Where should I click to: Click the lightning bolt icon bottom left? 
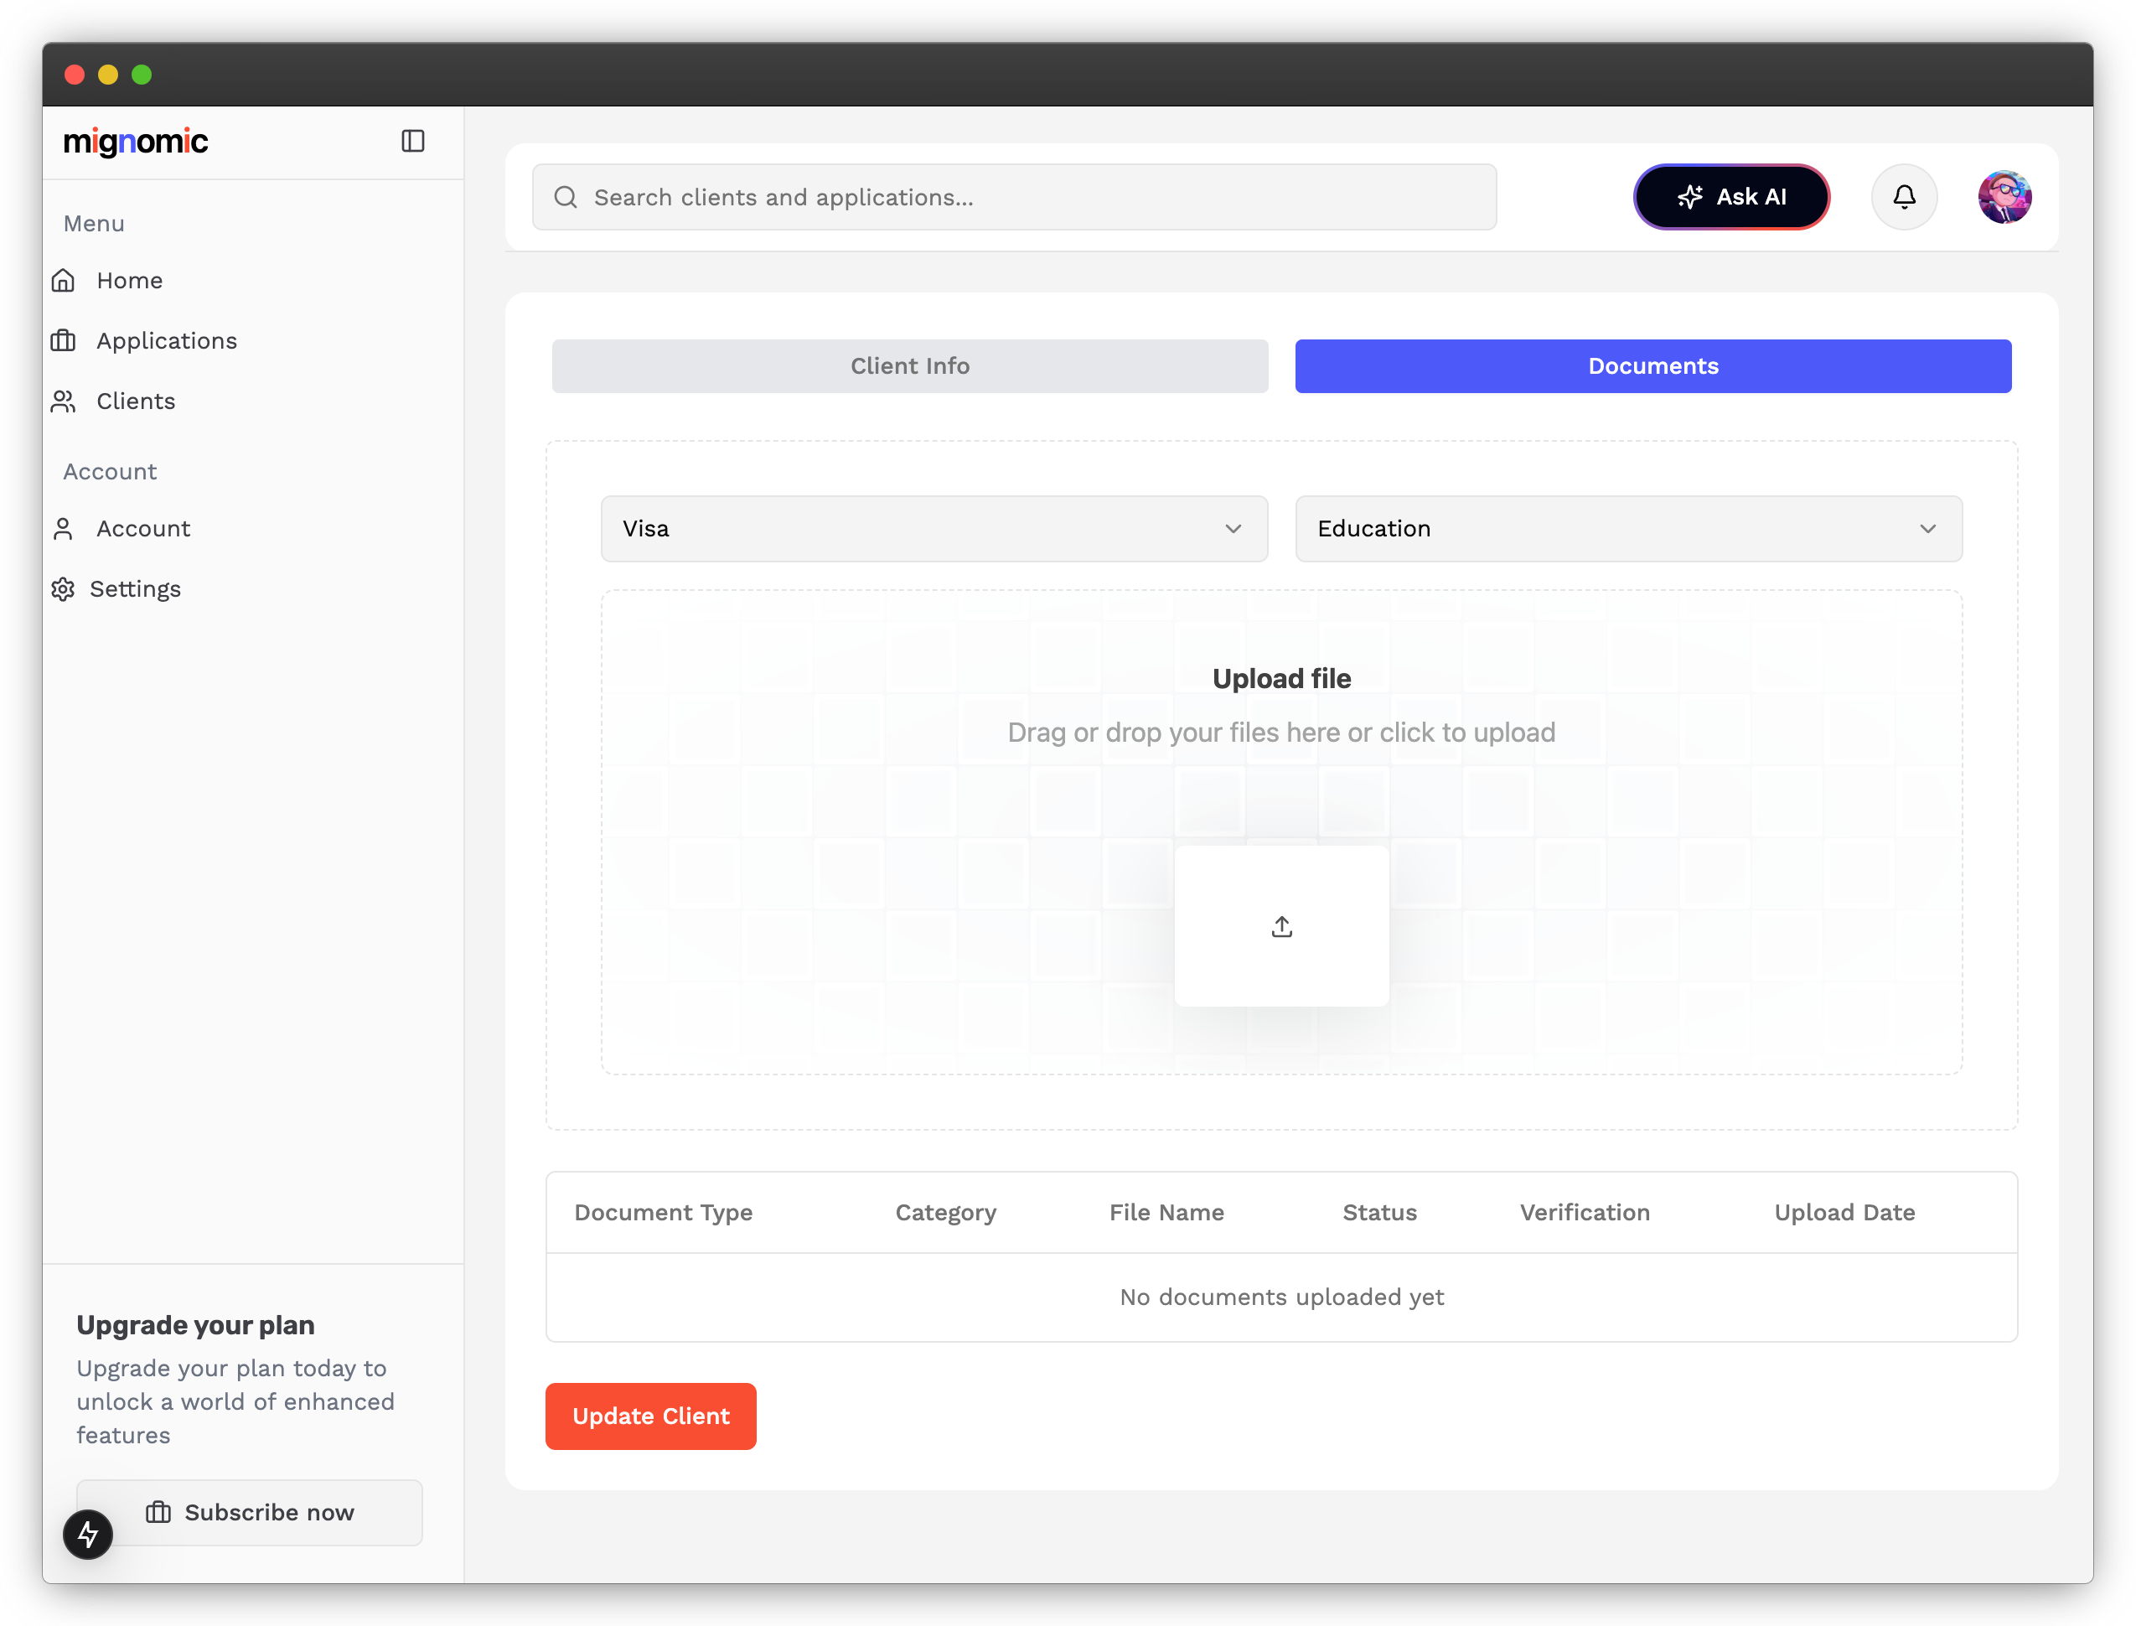pyautogui.click(x=87, y=1532)
